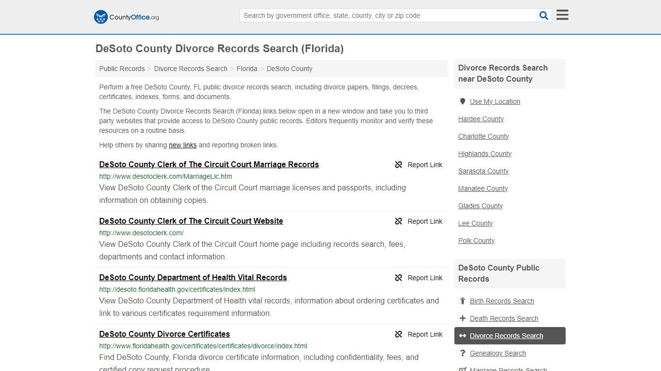Screen dimensions: 661x371
Task: Report Link for Marriage Records entry
Action: click(x=425, y=165)
